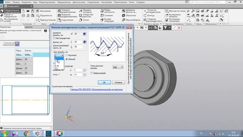This screenshot has height=137, width=243.
Task: Click the help question mark in Parameters panel
Action: pos(46,31)
